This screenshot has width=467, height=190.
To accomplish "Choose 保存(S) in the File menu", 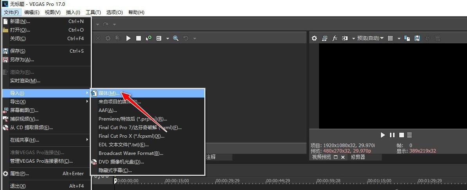I will pos(46,51).
